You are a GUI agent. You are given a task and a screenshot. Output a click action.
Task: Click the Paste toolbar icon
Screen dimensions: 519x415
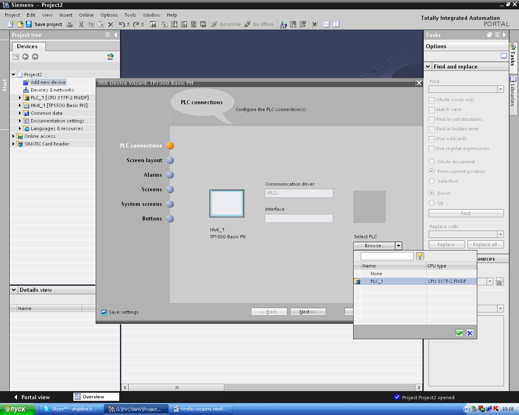(101, 24)
